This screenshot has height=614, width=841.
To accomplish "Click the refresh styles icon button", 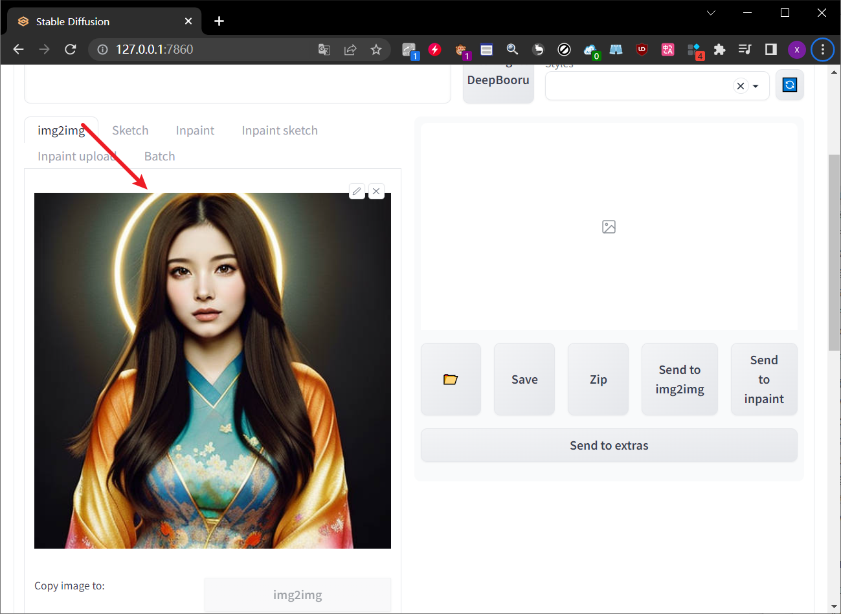I will (790, 85).
